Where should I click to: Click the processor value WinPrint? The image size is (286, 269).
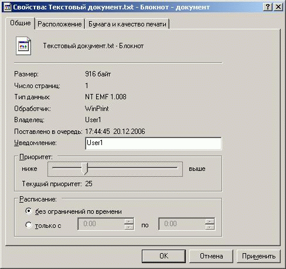[97, 109]
